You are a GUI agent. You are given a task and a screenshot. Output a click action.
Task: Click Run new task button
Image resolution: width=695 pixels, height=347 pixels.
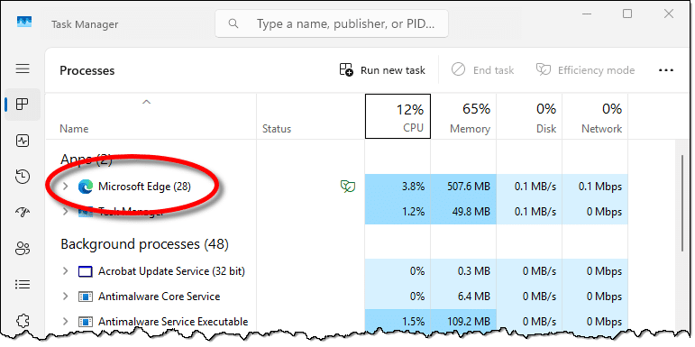pos(382,70)
